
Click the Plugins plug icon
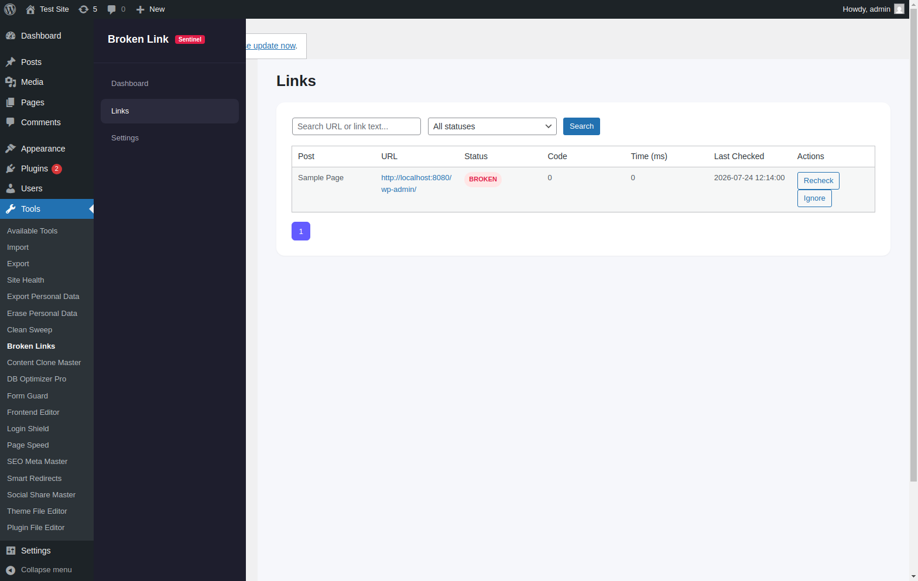point(11,169)
